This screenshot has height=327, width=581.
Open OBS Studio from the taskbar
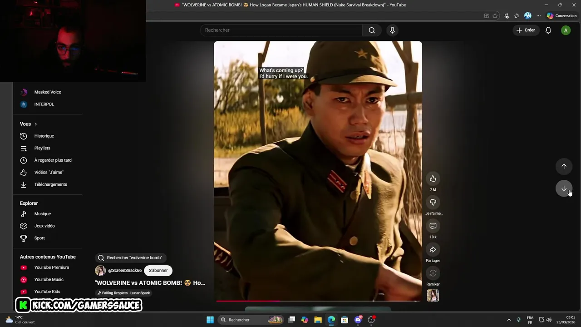click(x=371, y=320)
